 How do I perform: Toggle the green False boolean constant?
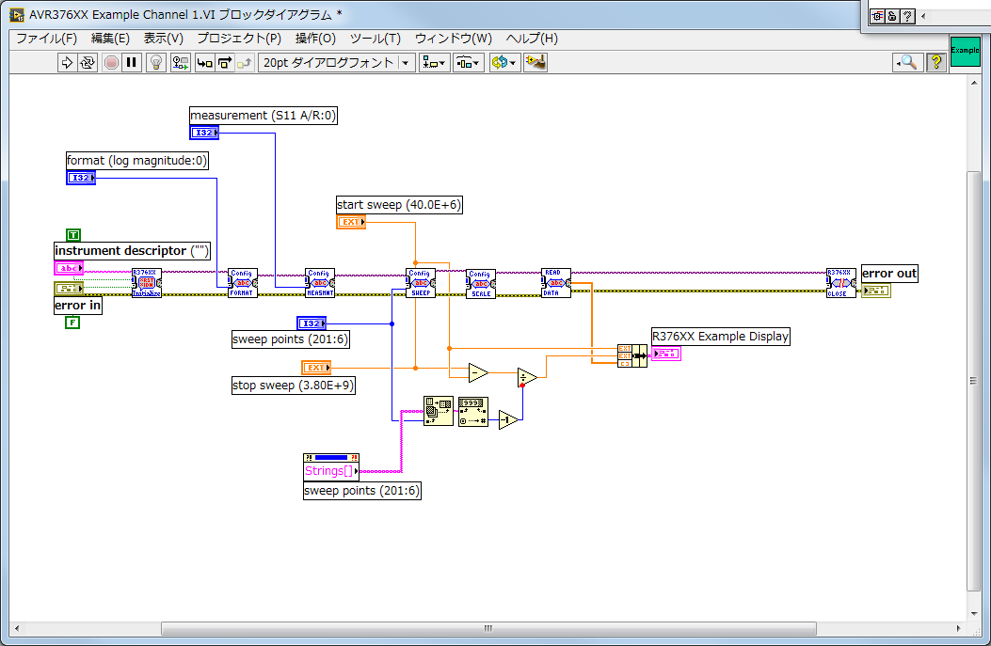click(x=72, y=323)
